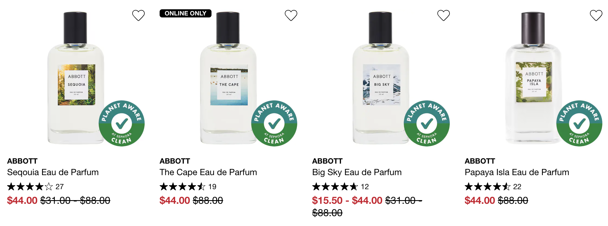Click the ONLINE ONLY label

point(186,13)
